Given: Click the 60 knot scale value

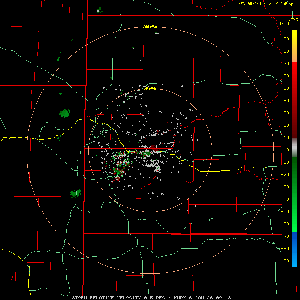Looking at the screenshot, I should [286, 76].
